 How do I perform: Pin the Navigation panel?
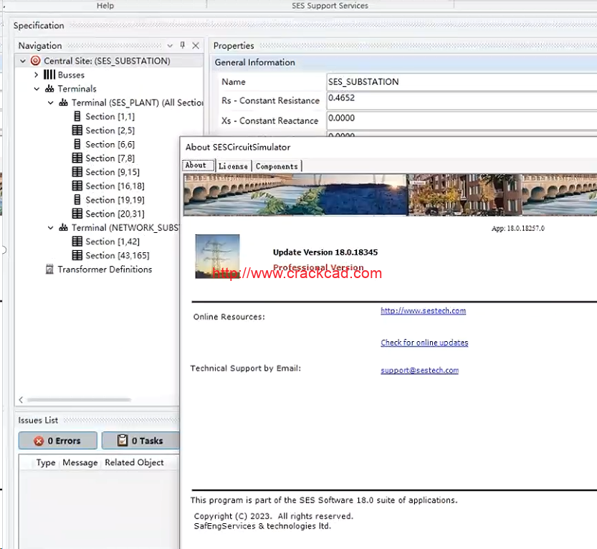point(183,45)
